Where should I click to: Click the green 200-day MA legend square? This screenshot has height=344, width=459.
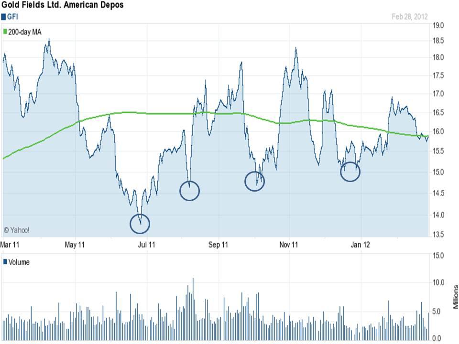pos(5,32)
